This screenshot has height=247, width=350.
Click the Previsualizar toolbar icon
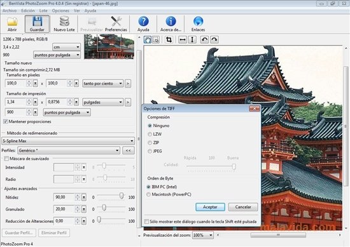[x=92, y=24]
